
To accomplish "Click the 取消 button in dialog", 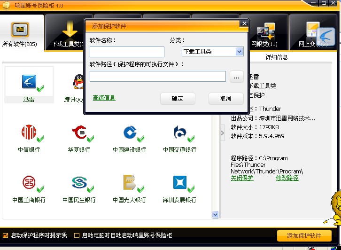I will click(x=226, y=99).
